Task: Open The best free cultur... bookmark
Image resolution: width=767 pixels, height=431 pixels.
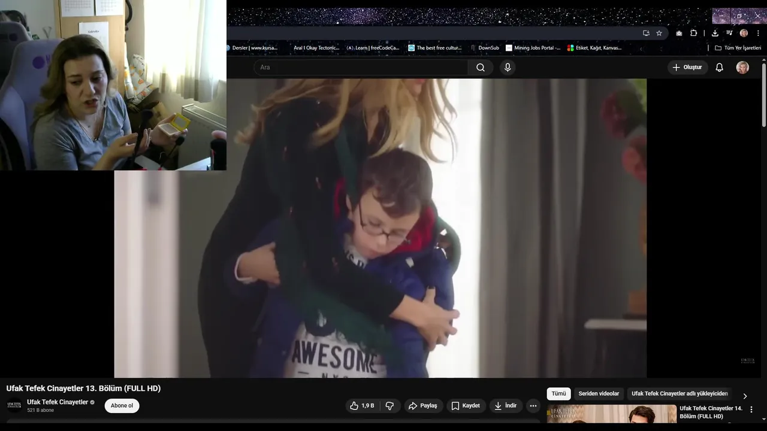Action: tap(435, 48)
